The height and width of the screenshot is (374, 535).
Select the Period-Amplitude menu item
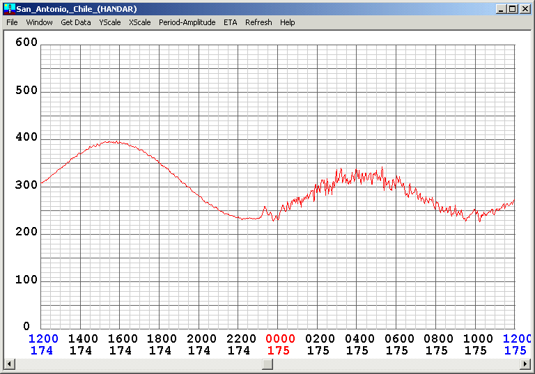coord(187,22)
